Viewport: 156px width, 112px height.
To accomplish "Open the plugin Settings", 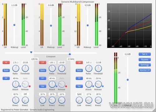I will 145,65.
